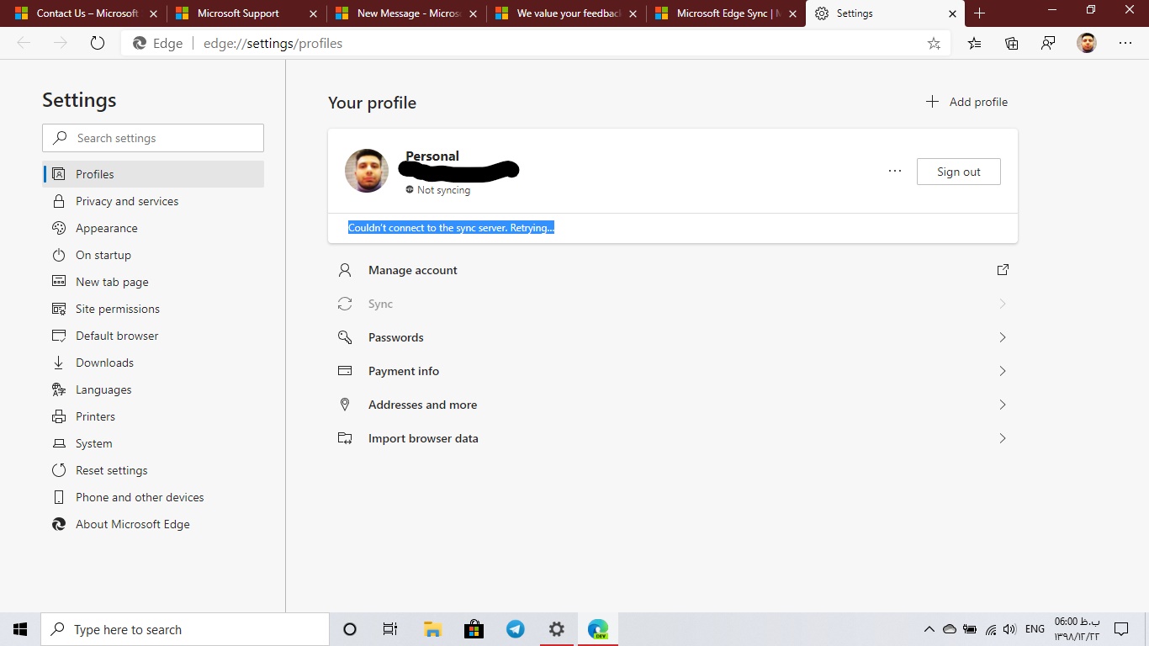
Task: Open the more options ellipsis beside Sign out
Action: (895, 172)
